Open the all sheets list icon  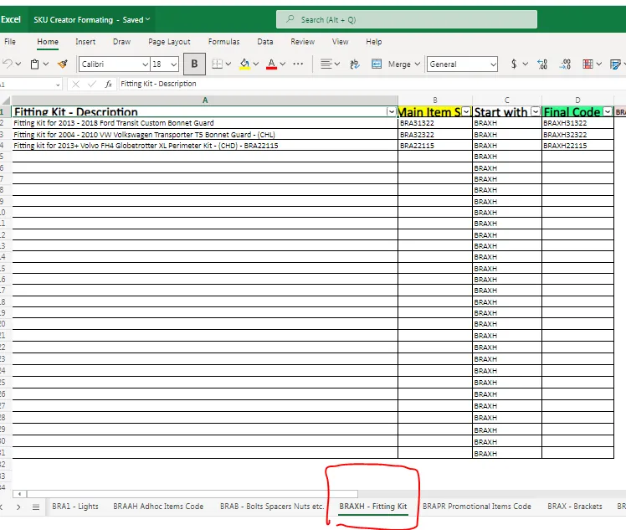36,507
